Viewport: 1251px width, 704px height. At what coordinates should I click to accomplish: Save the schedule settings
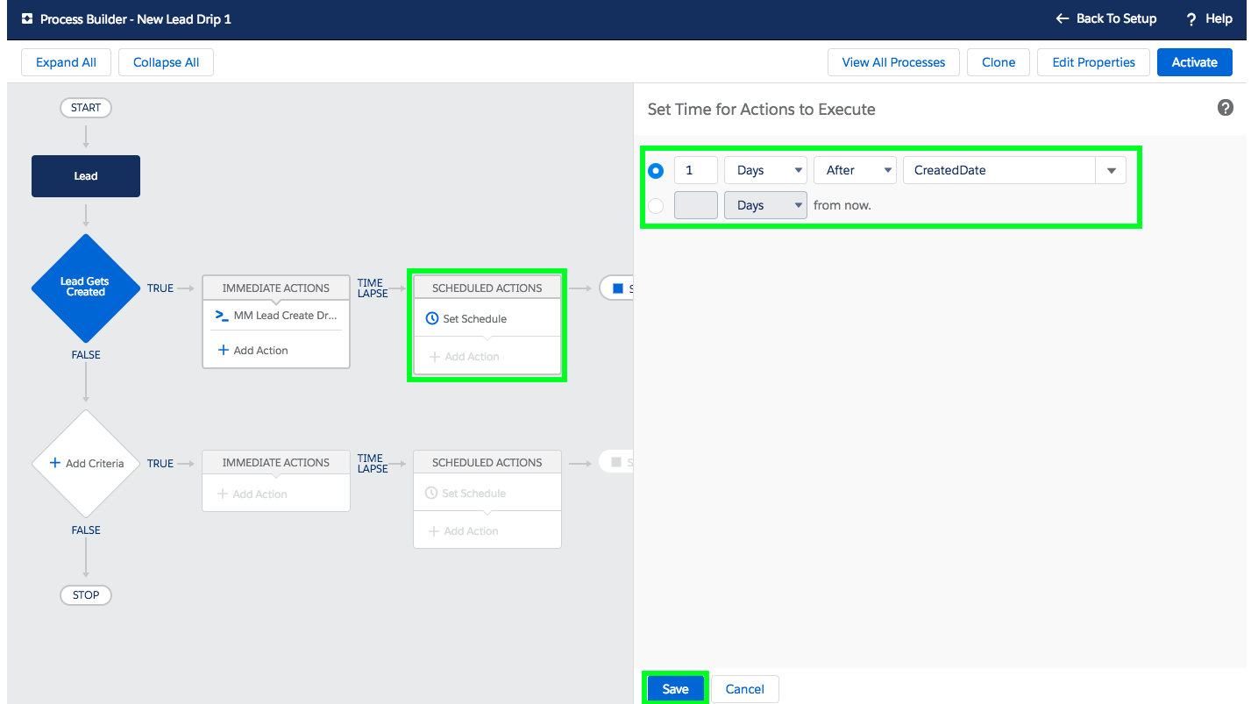tap(675, 689)
